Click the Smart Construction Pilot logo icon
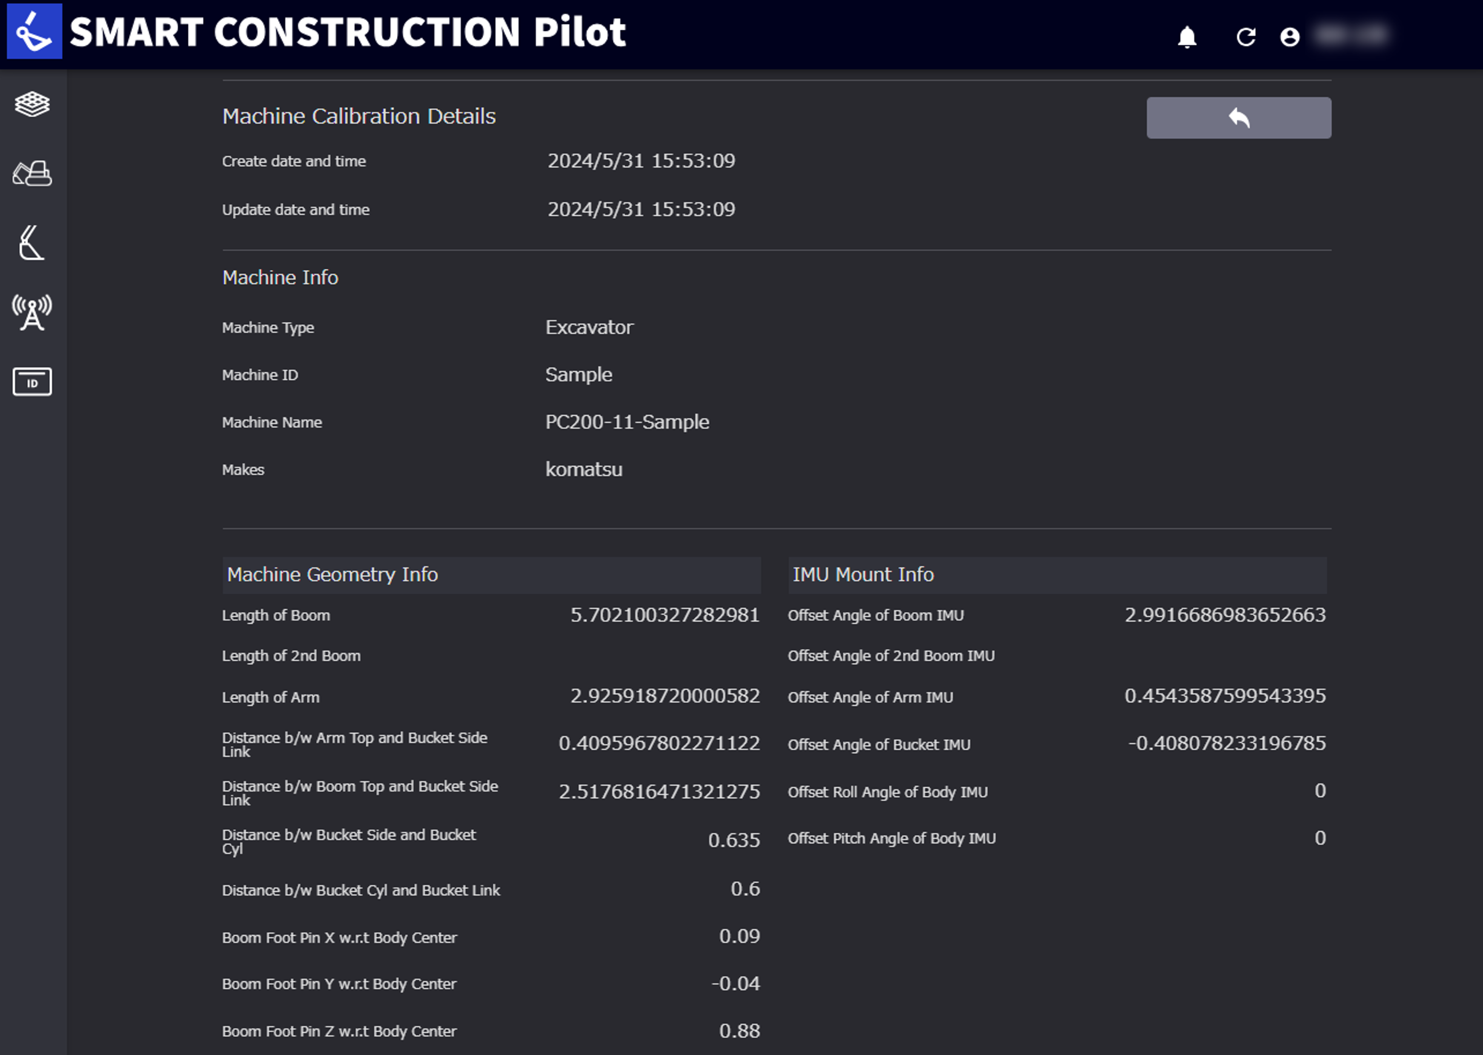1483x1055 pixels. point(35,31)
